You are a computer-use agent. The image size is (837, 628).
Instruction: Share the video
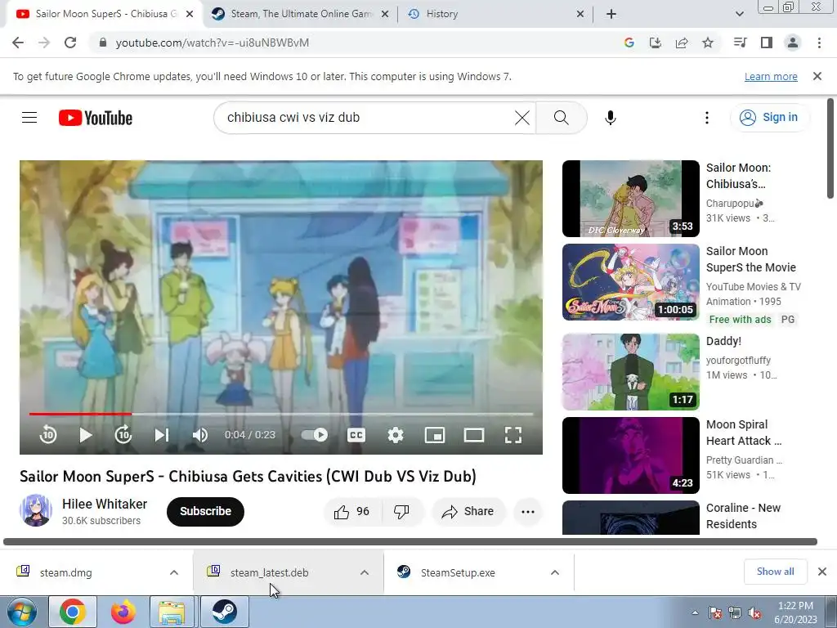pyautogui.click(x=468, y=512)
